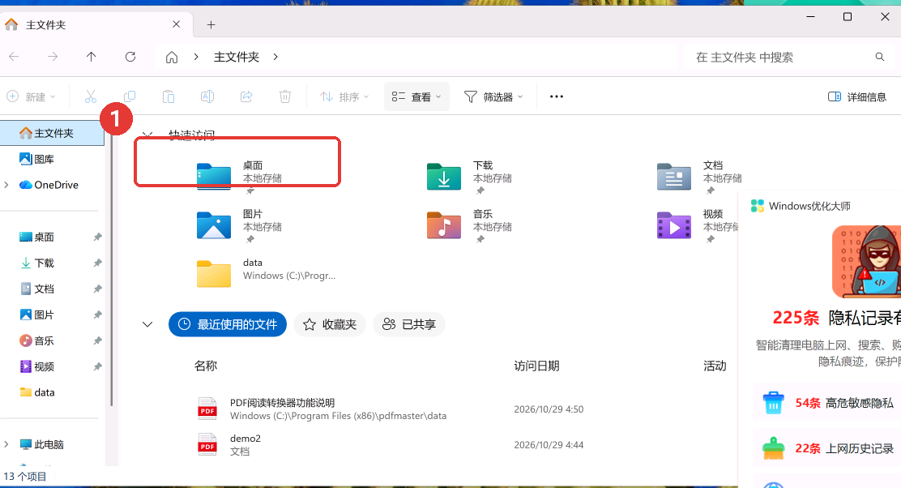The width and height of the screenshot is (901, 488).
Task: Click 54条 高危敏感隐私 item in Windows优化大师
Action: [x=827, y=403]
